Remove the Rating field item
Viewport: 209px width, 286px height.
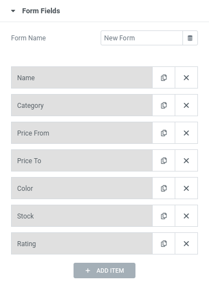coord(186,243)
